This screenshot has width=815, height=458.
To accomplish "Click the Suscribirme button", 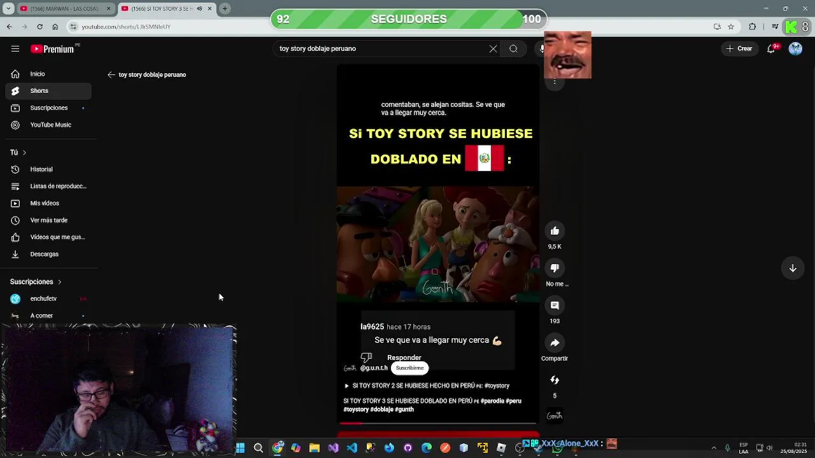I will [409, 368].
